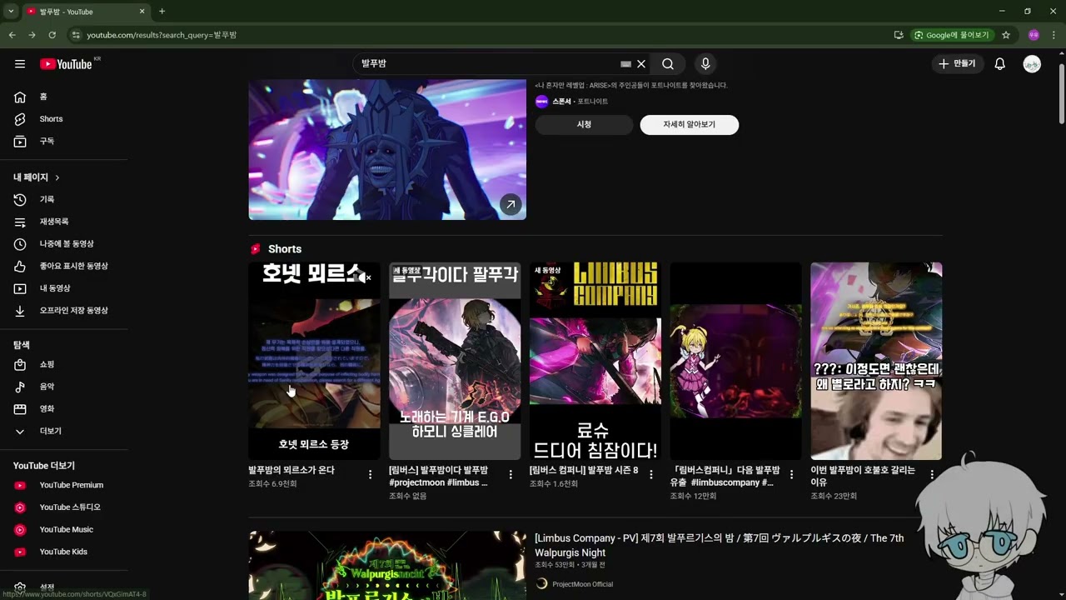Bookmark the page with the star icon

click(x=1006, y=35)
